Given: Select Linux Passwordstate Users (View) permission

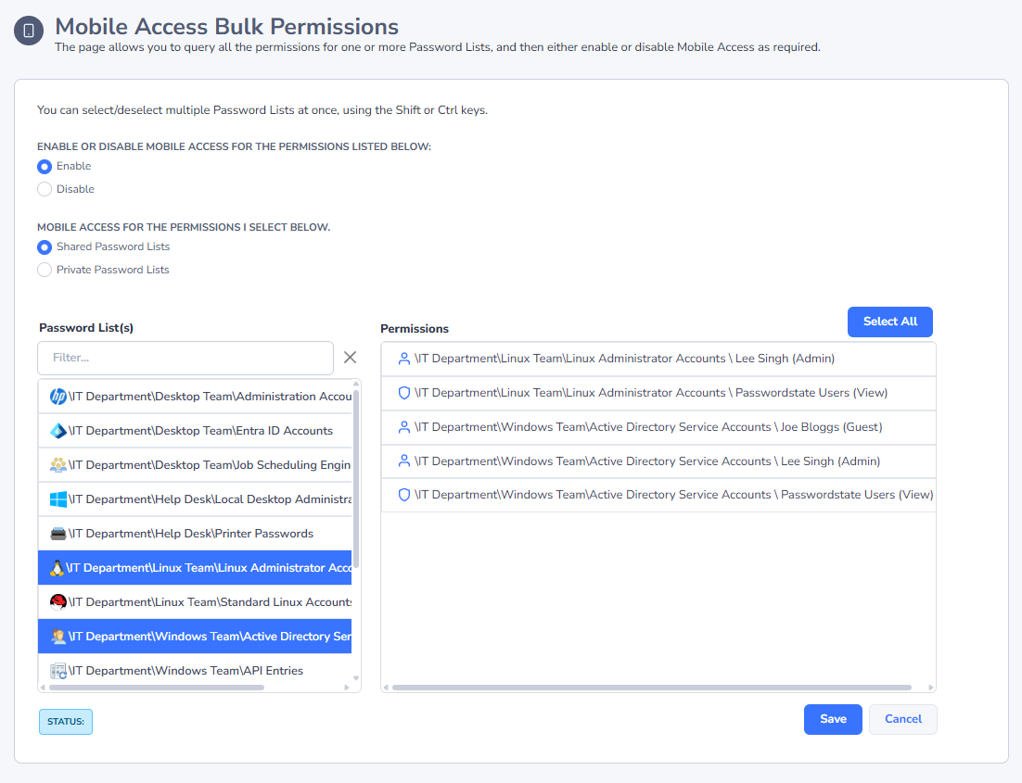Looking at the screenshot, I should [658, 393].
